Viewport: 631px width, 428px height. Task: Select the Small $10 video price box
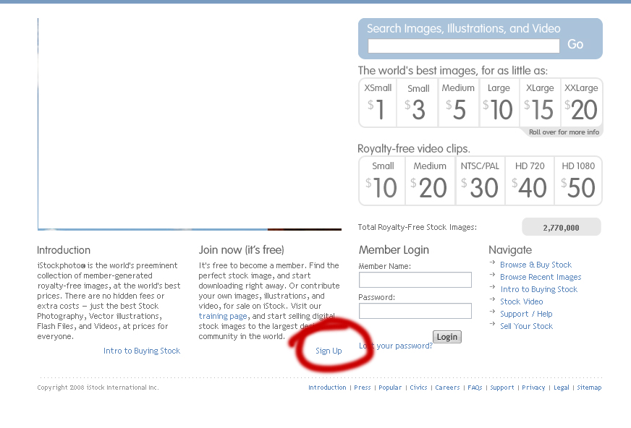pyautogui.click(x=382, y=181)
